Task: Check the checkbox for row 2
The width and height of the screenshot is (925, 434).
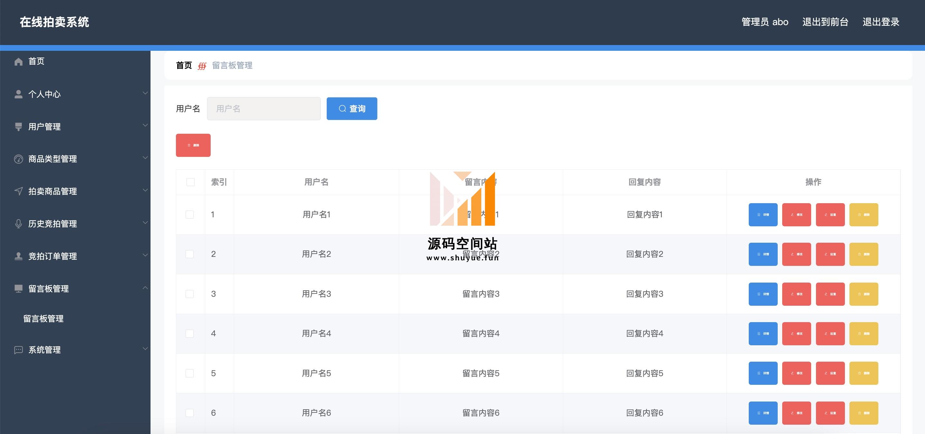Action: [189, 254]
